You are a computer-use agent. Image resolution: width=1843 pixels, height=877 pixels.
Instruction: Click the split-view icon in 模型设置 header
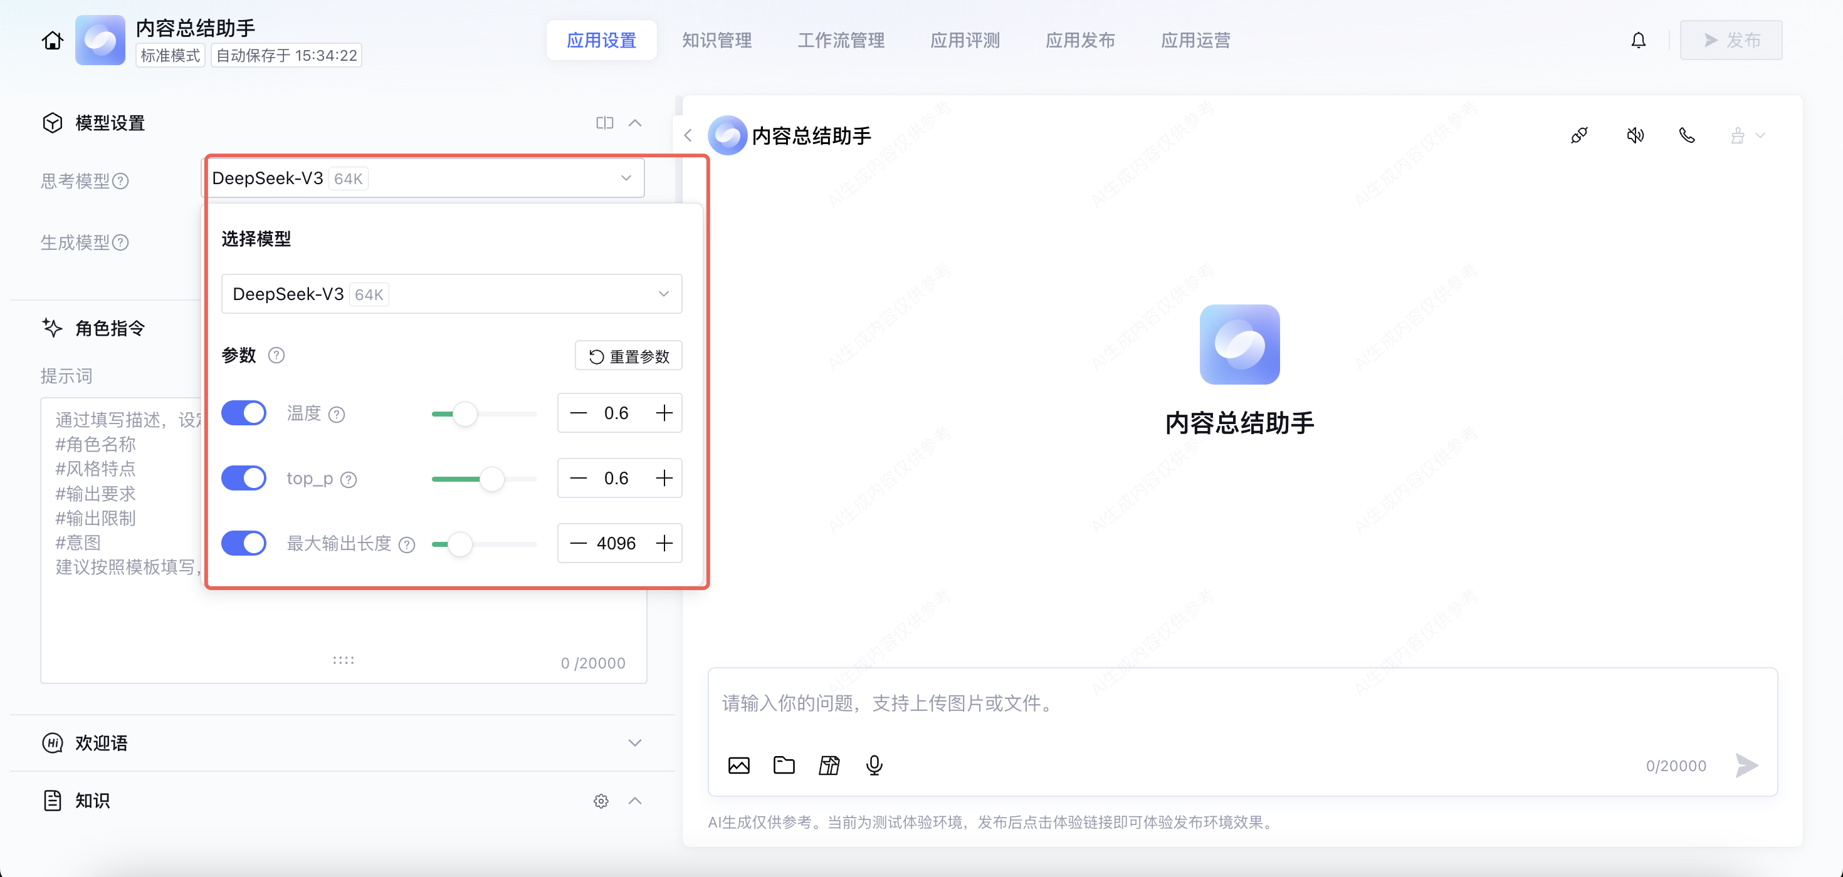click(x=604, y=123)
